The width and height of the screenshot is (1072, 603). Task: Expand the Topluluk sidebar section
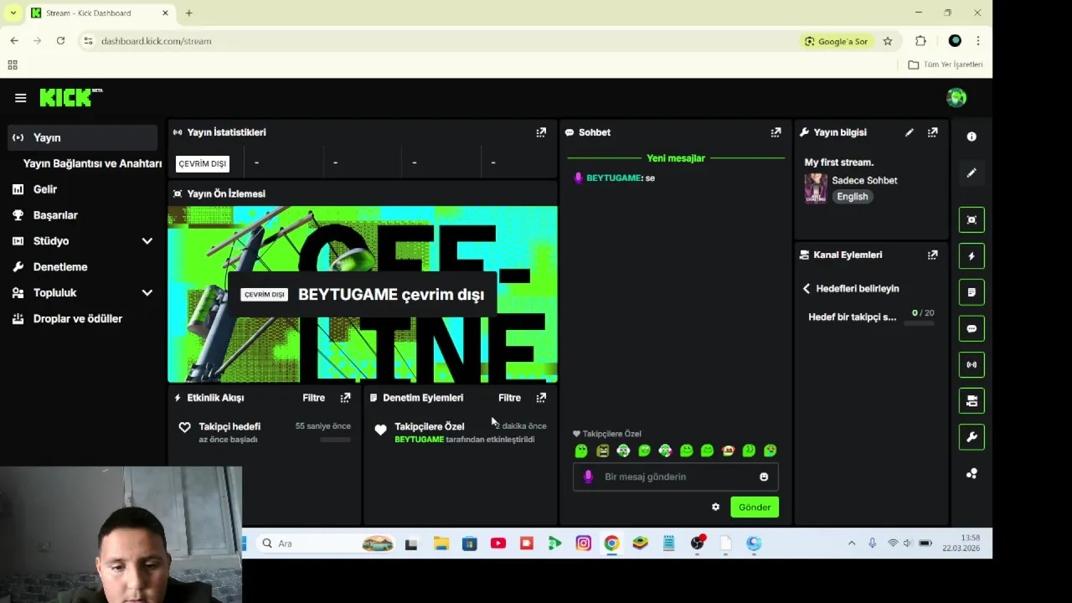point(147,293)
